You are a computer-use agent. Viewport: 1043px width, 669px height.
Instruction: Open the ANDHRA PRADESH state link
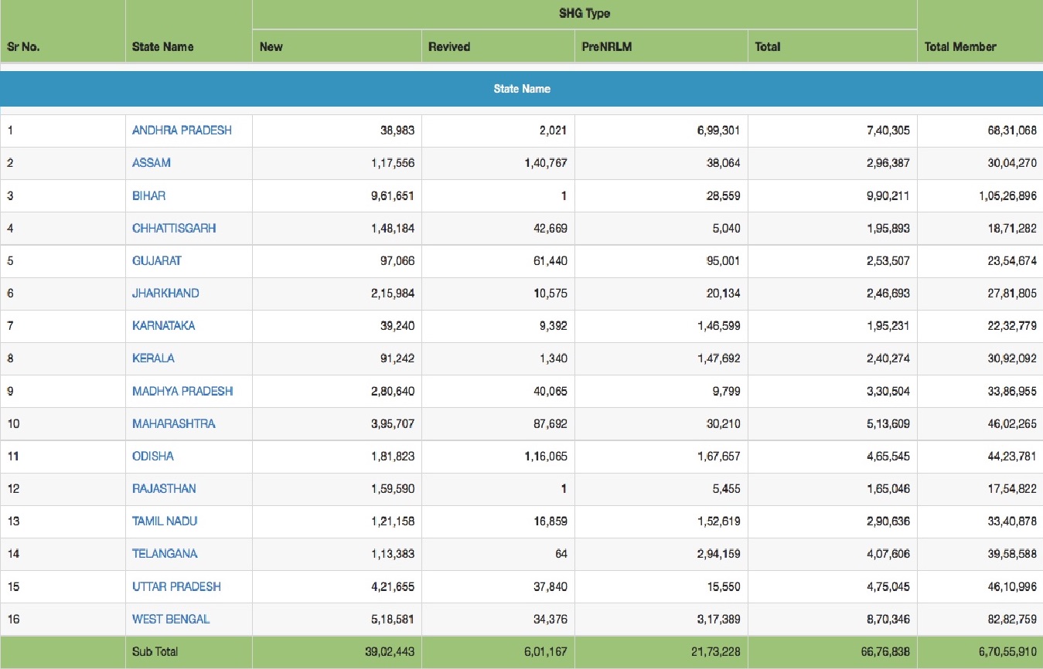pyautogui.click(x=182, y=131)
